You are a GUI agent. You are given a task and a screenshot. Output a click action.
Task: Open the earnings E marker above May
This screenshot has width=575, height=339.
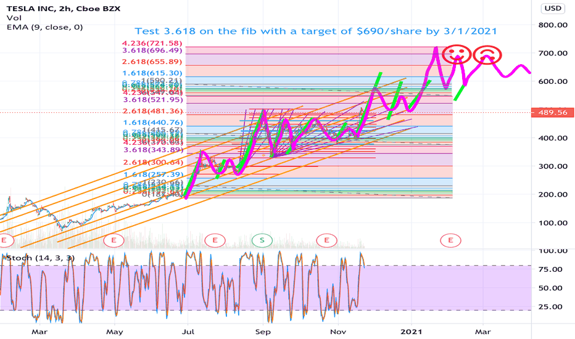(x=114, y=240)
